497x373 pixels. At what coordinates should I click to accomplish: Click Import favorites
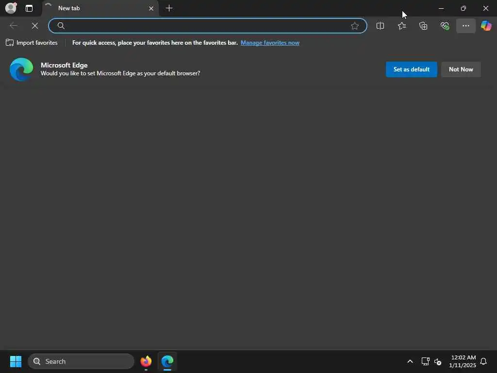coord(32,43)
